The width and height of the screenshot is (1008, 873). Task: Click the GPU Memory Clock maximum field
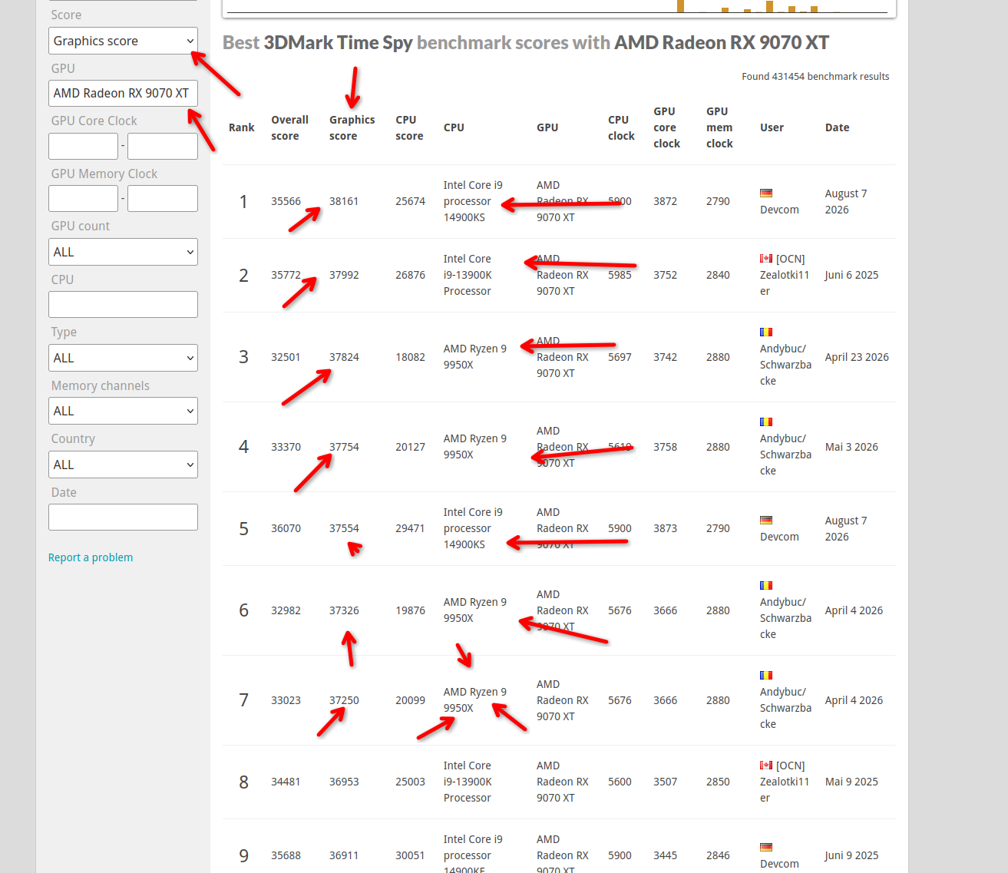163,198
